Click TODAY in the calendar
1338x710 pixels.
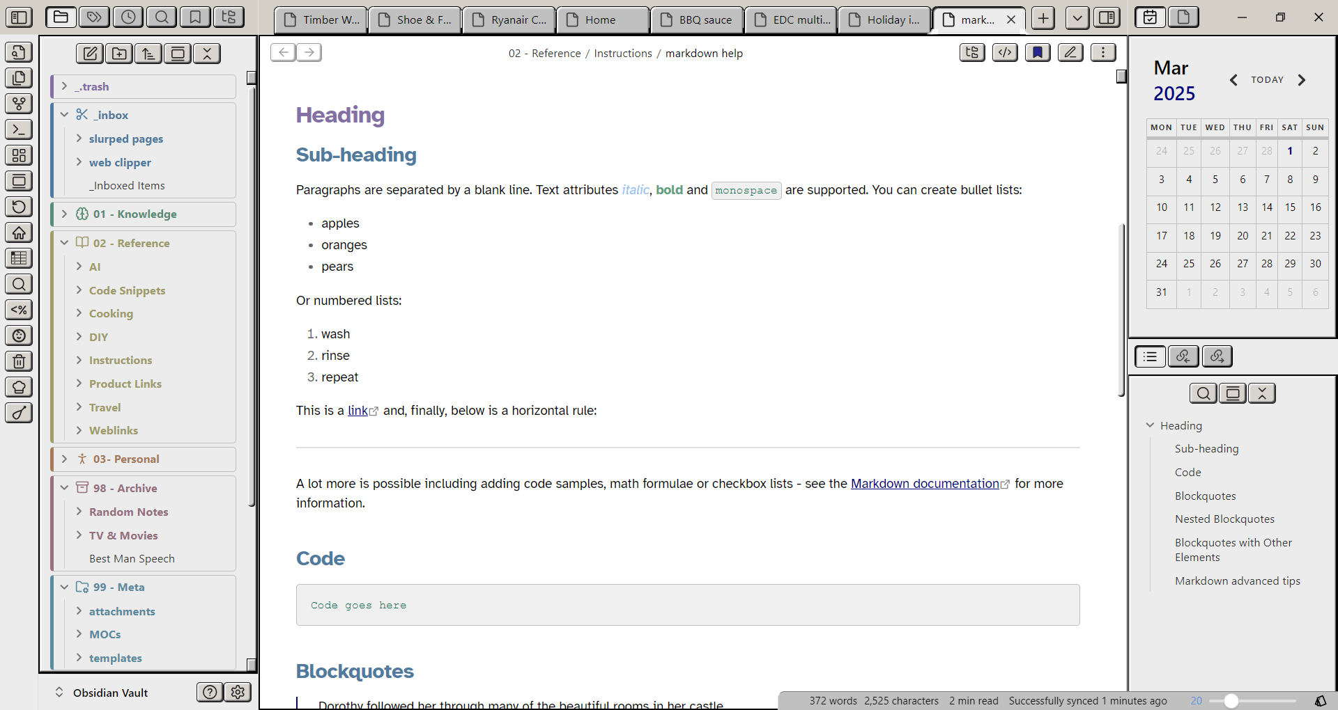click(x=1267, y=80)
